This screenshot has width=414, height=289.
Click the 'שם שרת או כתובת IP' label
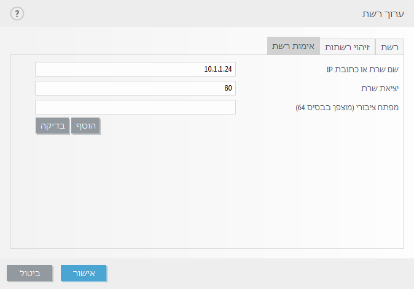(x=362, y=69)
